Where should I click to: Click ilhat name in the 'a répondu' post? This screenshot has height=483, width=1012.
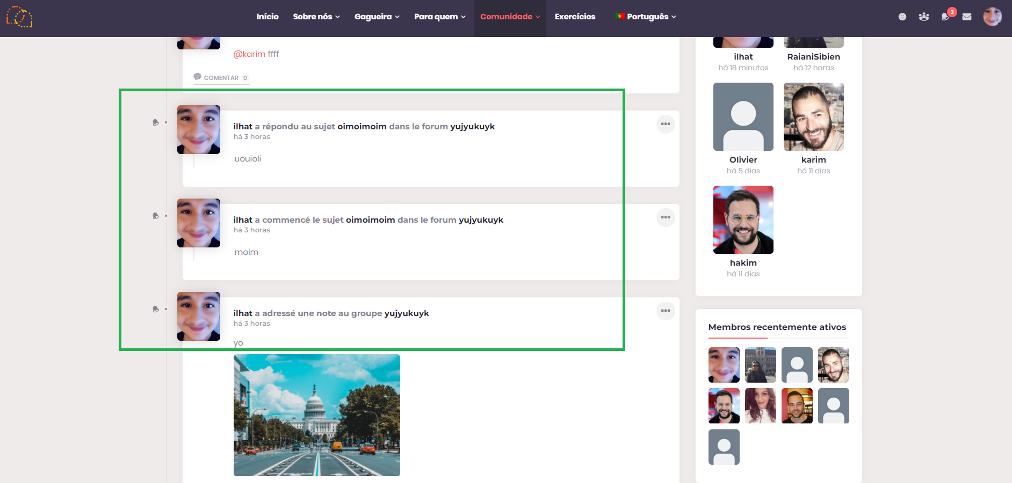click(x=243, y=127)
